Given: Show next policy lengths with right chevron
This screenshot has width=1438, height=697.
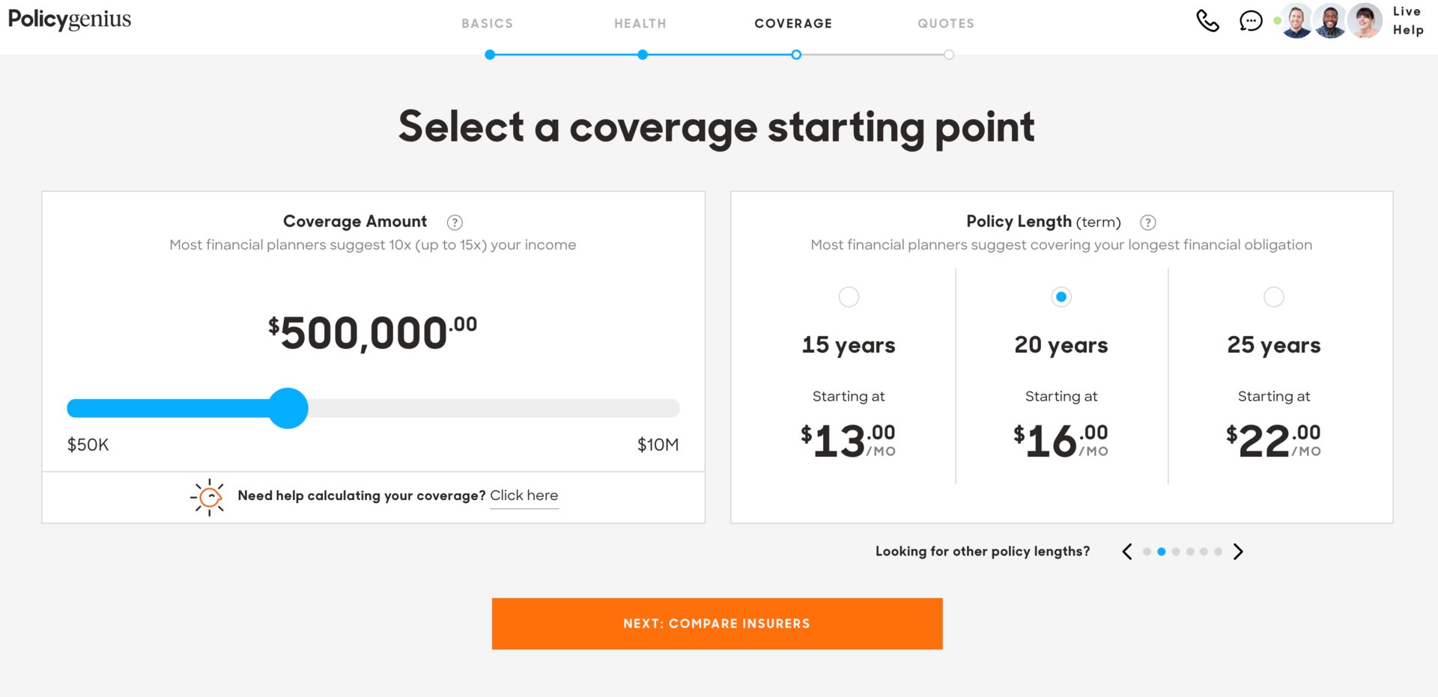Looking at the screenshot, I should [x=1238, y=552].
